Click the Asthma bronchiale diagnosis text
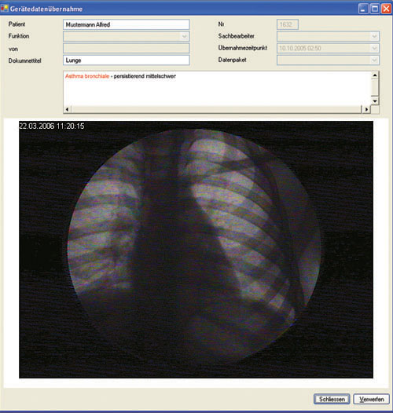Screen dimensions: 393x413 pyautogui.click(x=87, y=76)
